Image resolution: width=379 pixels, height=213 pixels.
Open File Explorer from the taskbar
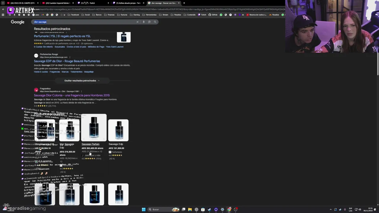click(x=190, y=209)
